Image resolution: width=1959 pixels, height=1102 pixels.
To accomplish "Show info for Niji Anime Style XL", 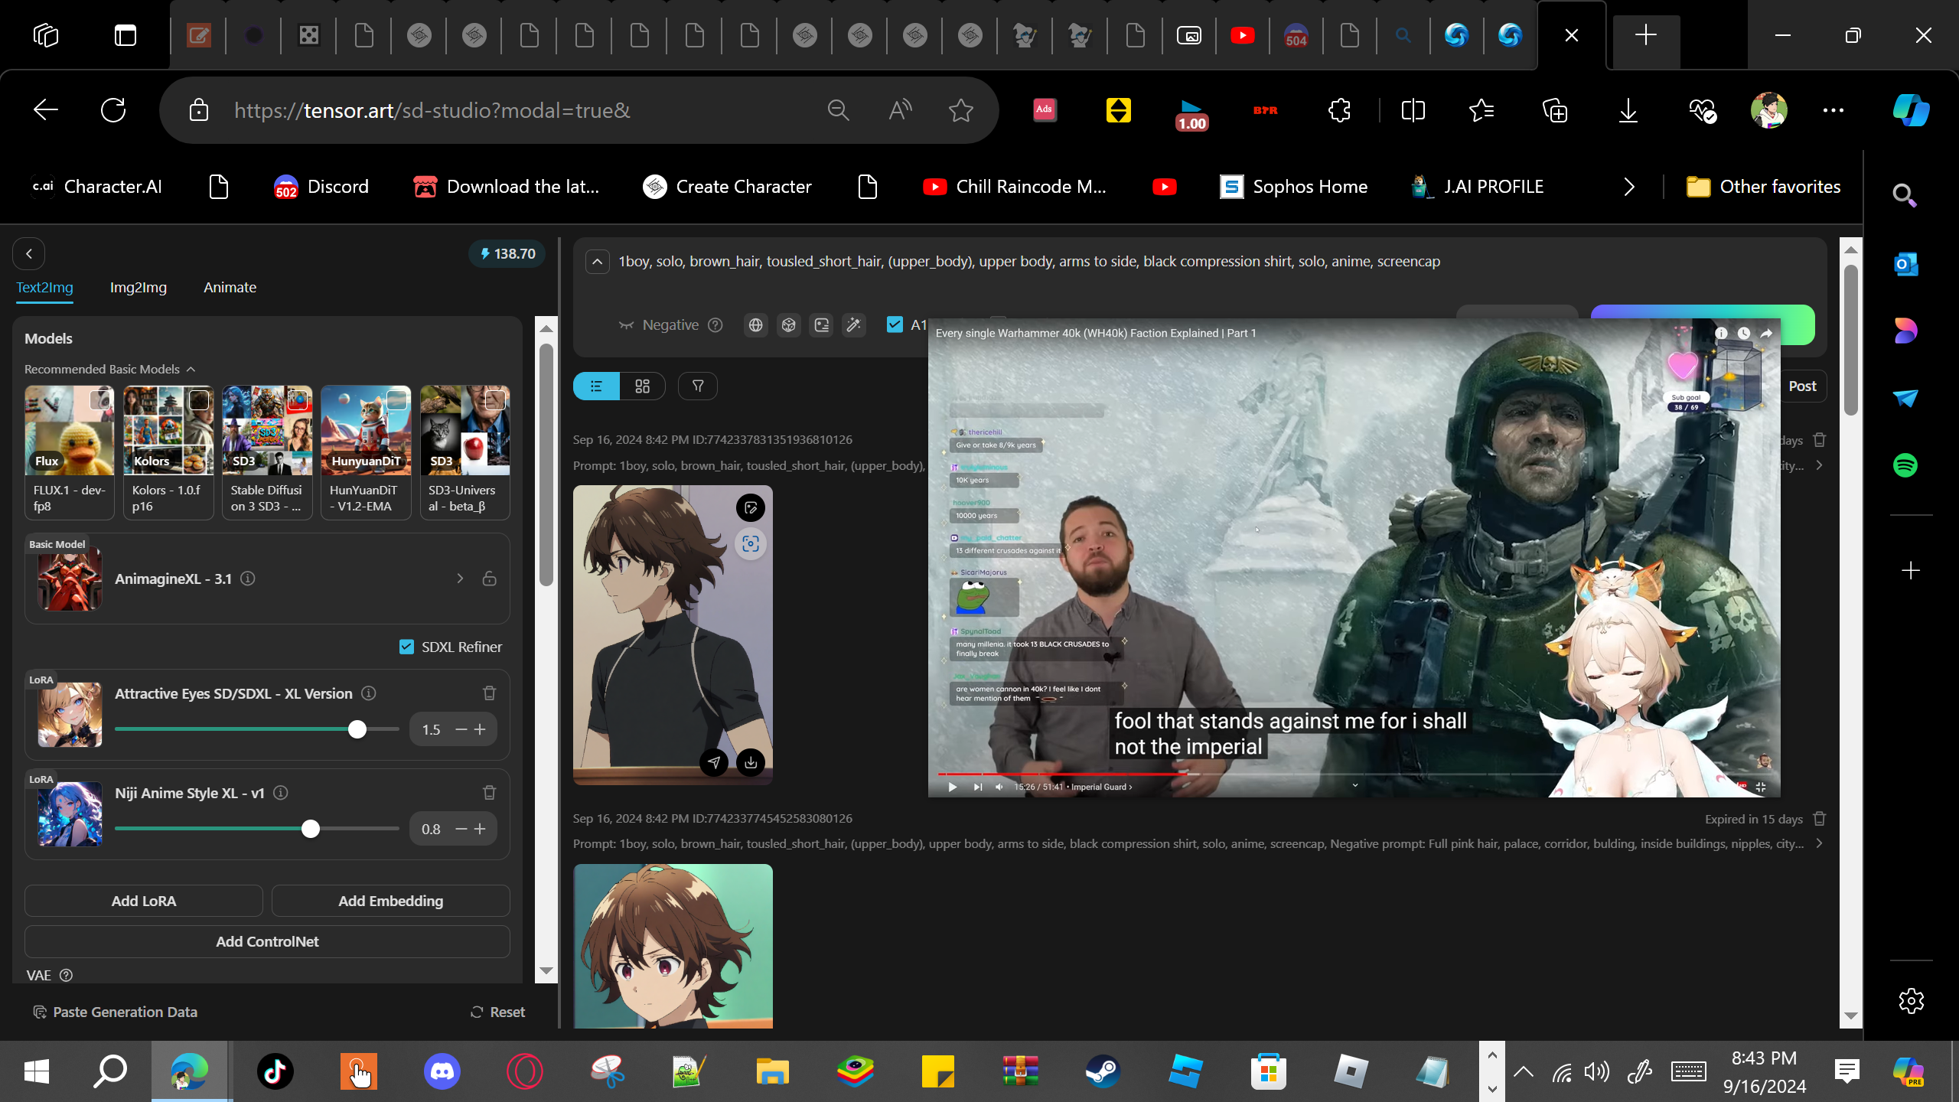I will [281, 793].
